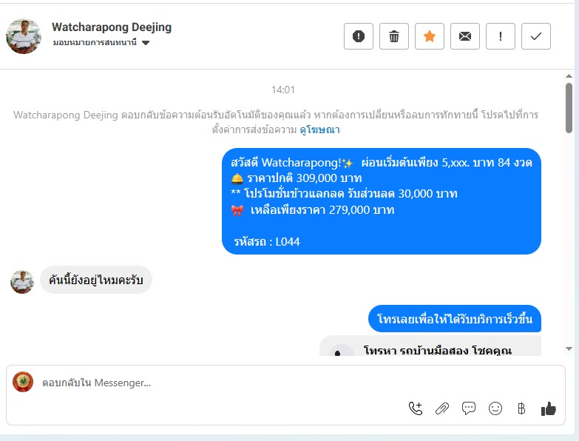Expand the assign conversation dropdown arrow

[146, 43]
